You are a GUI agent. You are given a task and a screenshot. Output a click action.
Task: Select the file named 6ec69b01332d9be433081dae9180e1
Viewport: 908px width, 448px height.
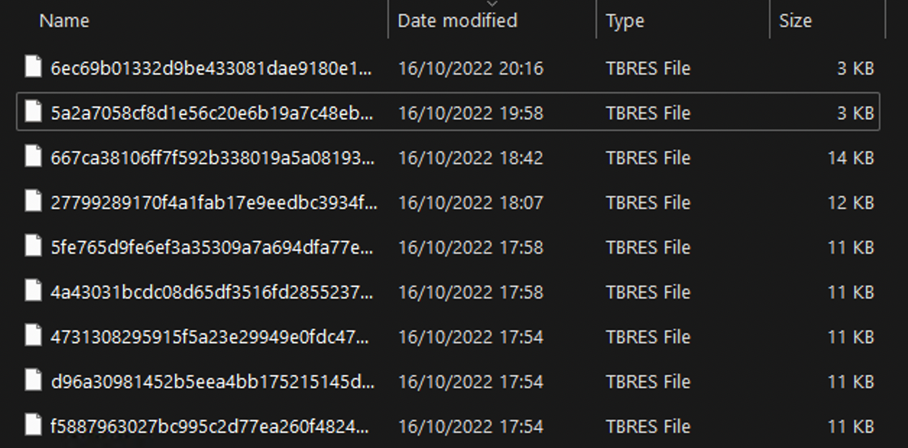[x=212, y=69]
